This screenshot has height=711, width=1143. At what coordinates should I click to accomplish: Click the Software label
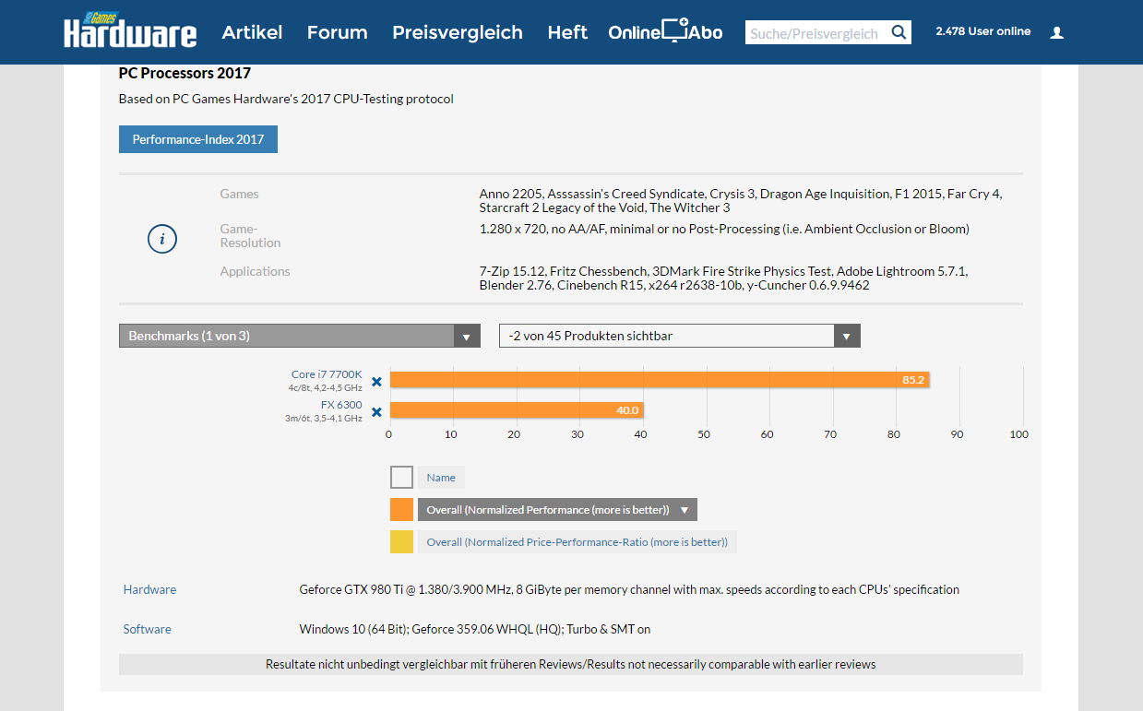(147, 629)
